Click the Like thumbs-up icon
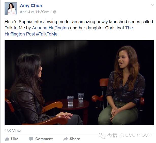Image resolution: width=156 pixels, height=143 pixels. (x=7, y=139)
